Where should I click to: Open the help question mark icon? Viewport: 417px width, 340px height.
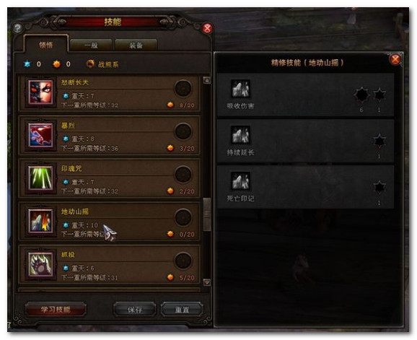pyautogui.click(x=17, y=27)
